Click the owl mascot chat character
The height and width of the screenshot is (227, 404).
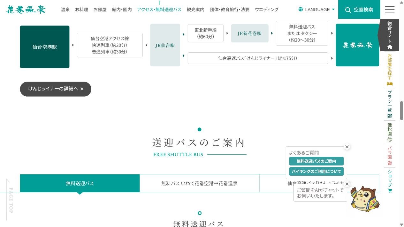(x=364, y=199)
